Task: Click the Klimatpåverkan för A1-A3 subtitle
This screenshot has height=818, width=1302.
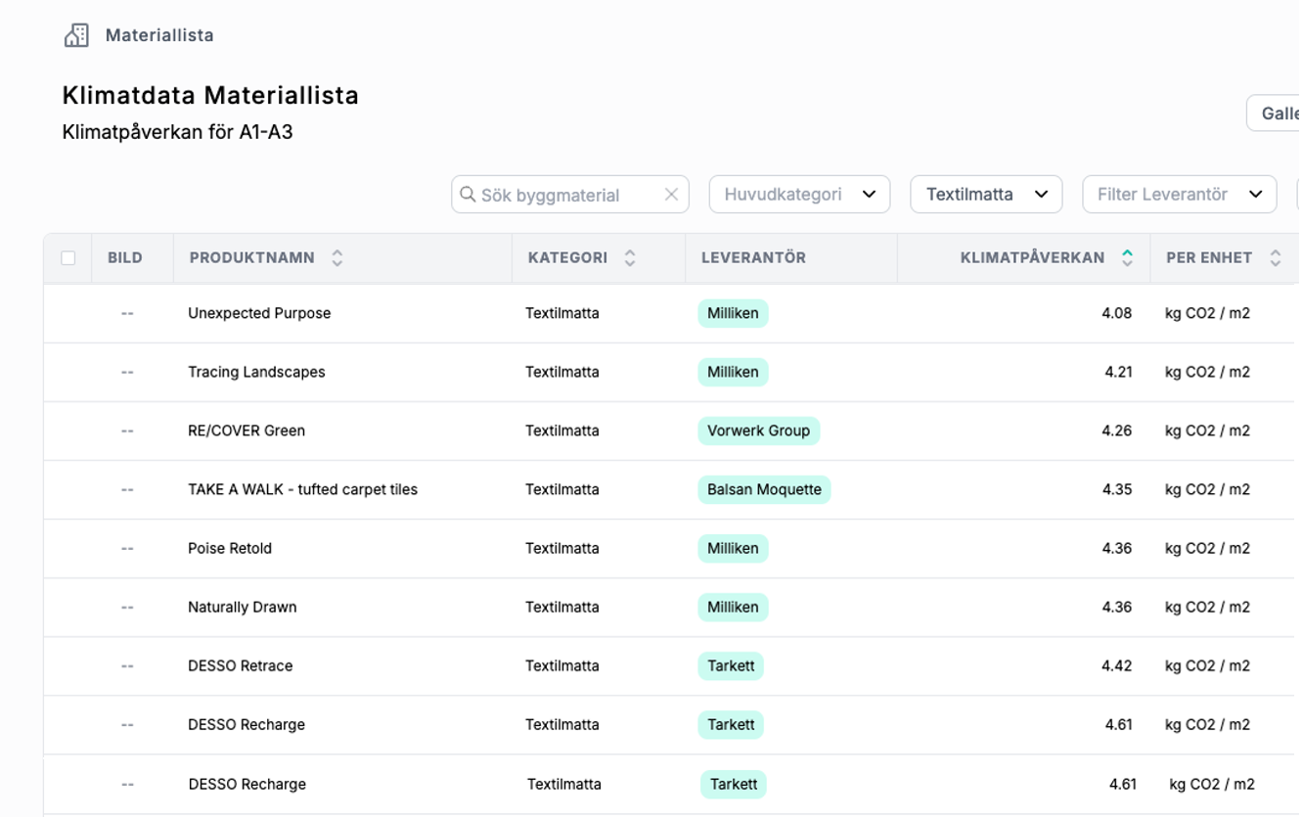Action: 177,131
